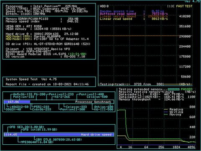201x151 pixels.
Task: Click the Linear verify speed result line
Action: [x=134, y=16]
